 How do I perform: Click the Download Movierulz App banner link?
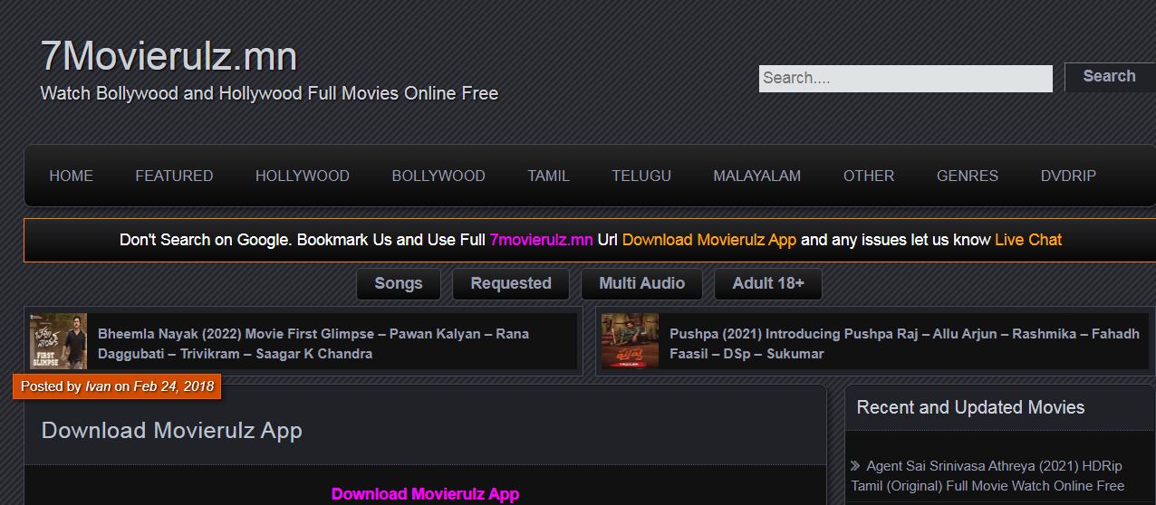(709, 240)
